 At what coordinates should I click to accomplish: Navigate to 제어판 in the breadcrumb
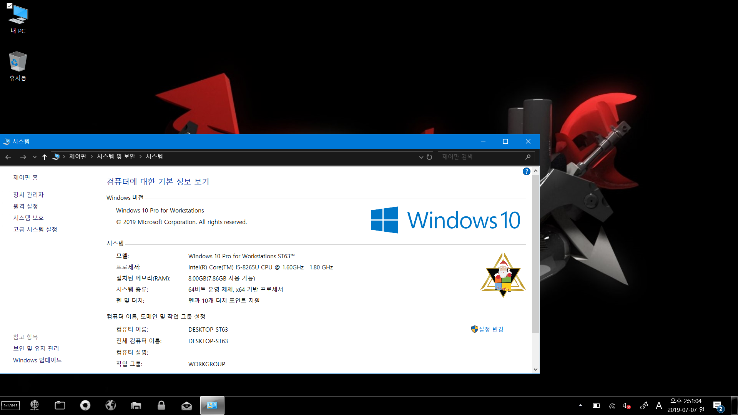(78, 156)
